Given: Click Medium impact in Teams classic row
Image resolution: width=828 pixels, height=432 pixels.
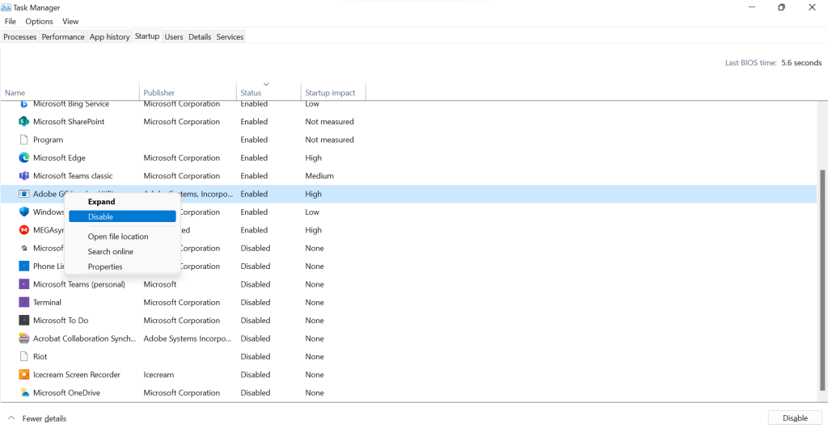Looking at the screenshot, I should (x=319, y=176).
